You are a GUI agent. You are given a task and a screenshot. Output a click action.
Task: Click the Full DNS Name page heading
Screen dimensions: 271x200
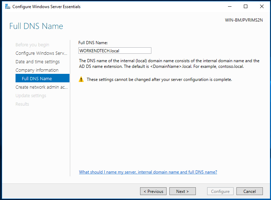point(36,26)
